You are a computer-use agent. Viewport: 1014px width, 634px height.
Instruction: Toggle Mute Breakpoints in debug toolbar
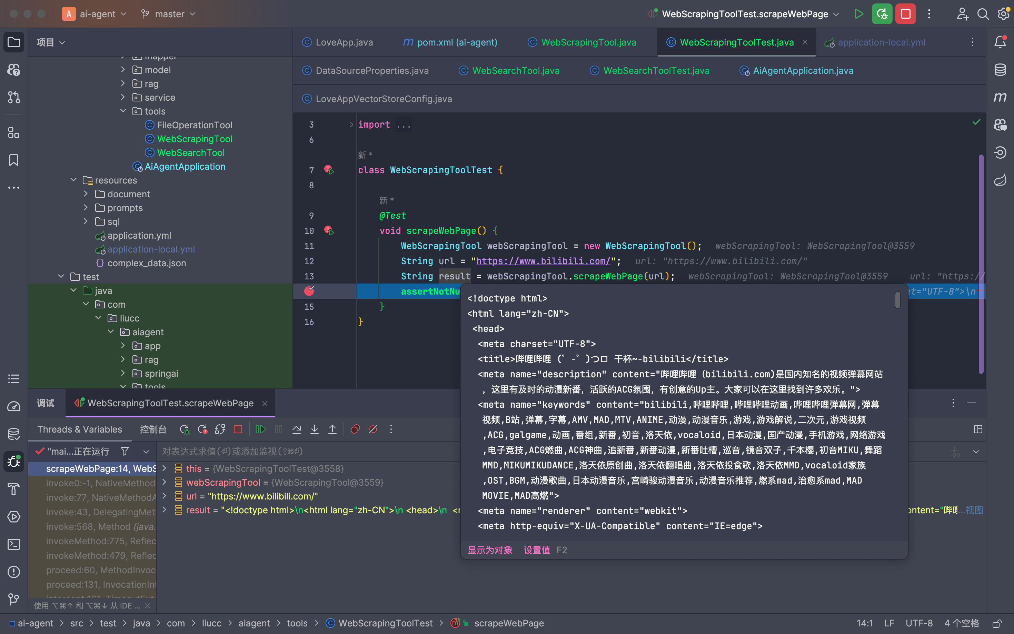[x=373, y=429]
